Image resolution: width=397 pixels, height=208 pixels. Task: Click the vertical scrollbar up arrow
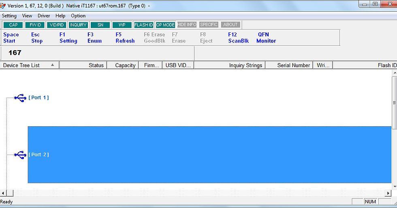[x=395, y=72]
